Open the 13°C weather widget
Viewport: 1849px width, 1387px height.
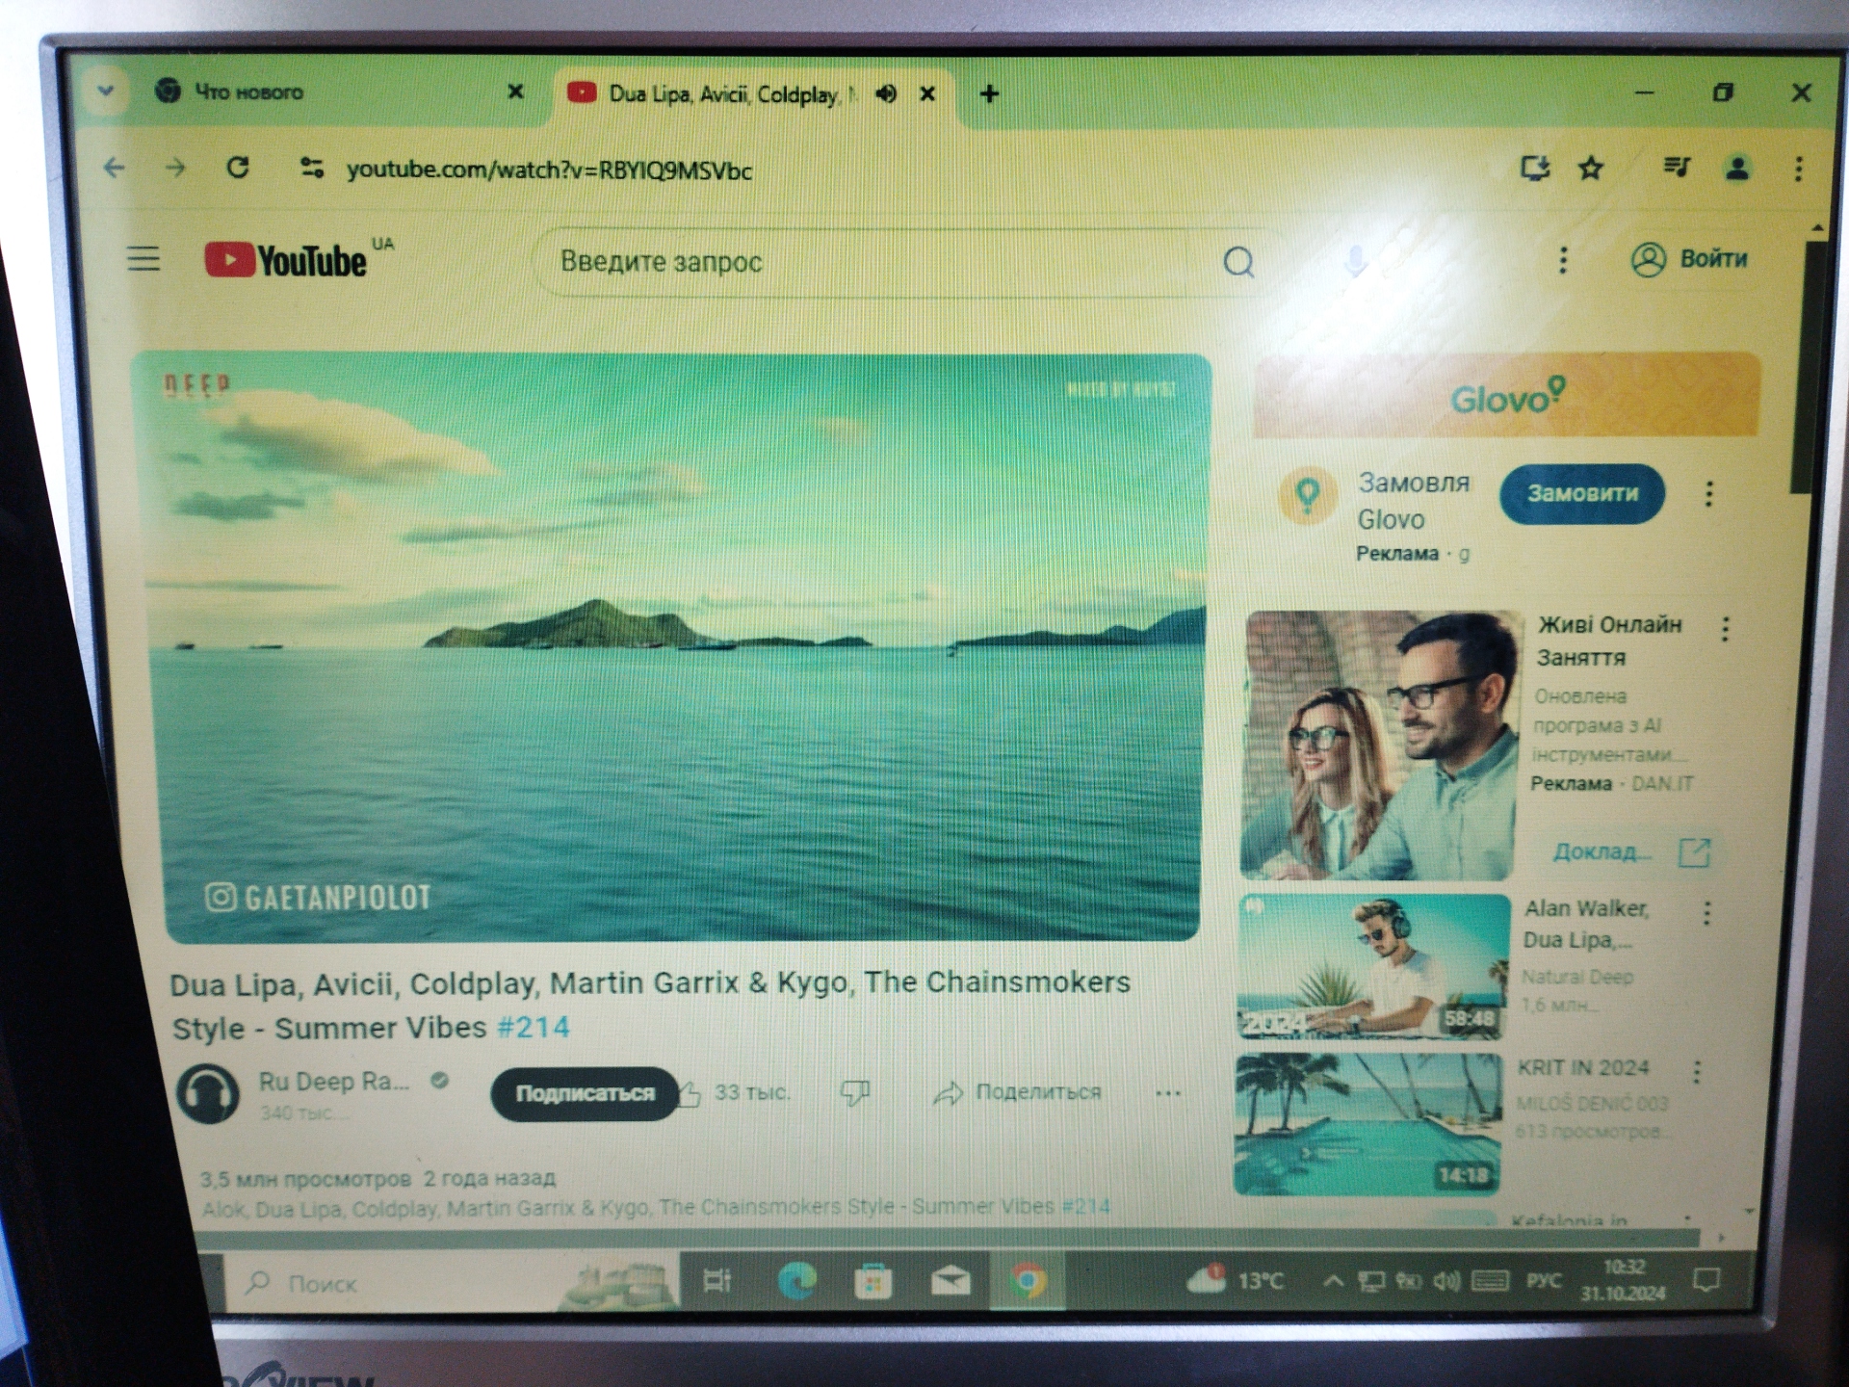click(1237, 1280)
